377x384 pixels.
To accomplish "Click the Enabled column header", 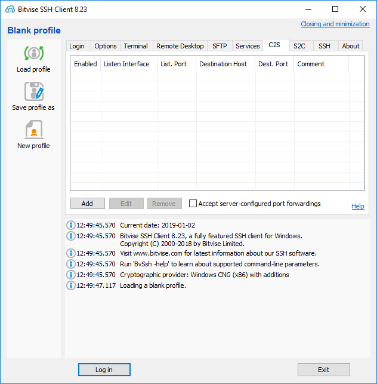I will pos(85,64).
